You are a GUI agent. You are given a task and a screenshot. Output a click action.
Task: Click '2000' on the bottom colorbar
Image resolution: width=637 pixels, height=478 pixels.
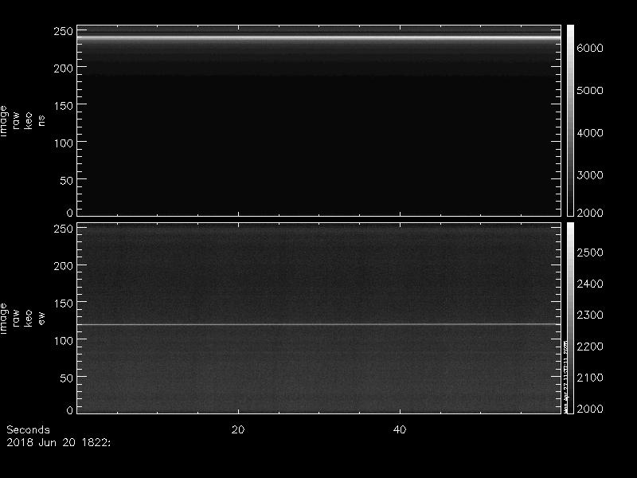tap(590, 409)
